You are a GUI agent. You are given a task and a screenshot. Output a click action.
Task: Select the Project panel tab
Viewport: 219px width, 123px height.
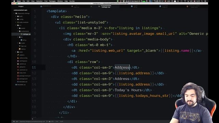(x=21, y=6)
